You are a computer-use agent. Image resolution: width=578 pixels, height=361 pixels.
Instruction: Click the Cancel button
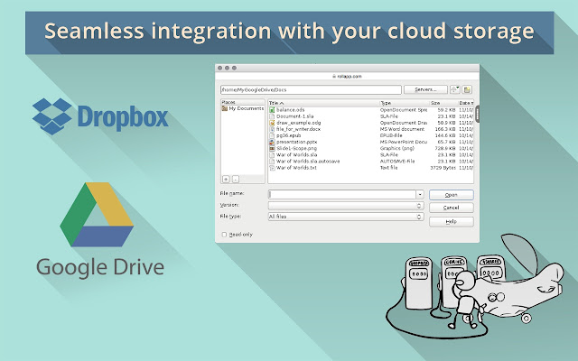coord(452,208)
